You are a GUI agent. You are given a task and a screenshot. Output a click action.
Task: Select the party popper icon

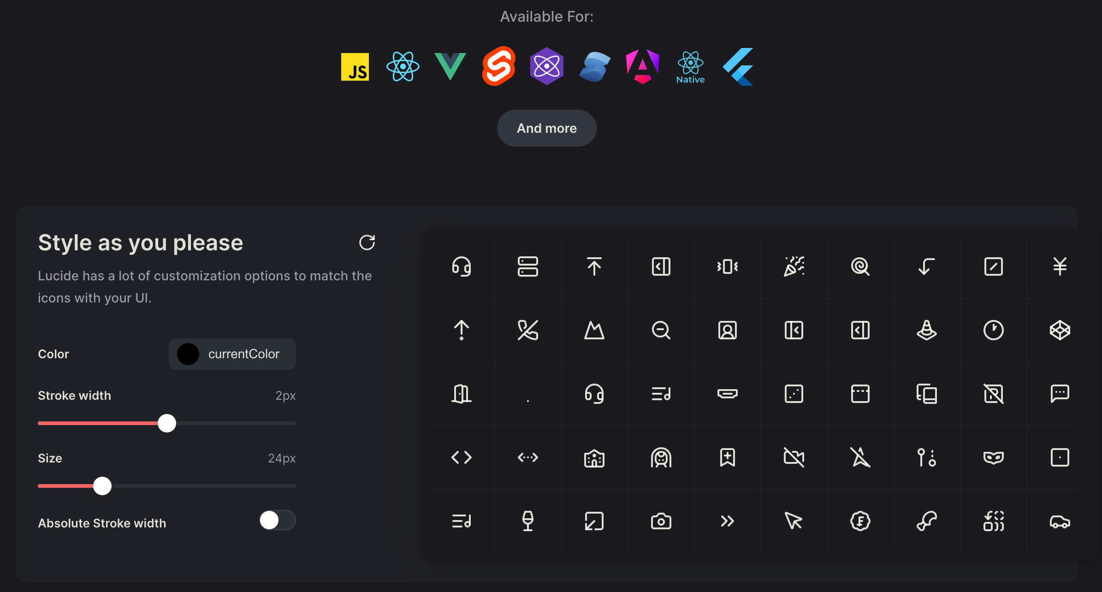coord(794,266)
